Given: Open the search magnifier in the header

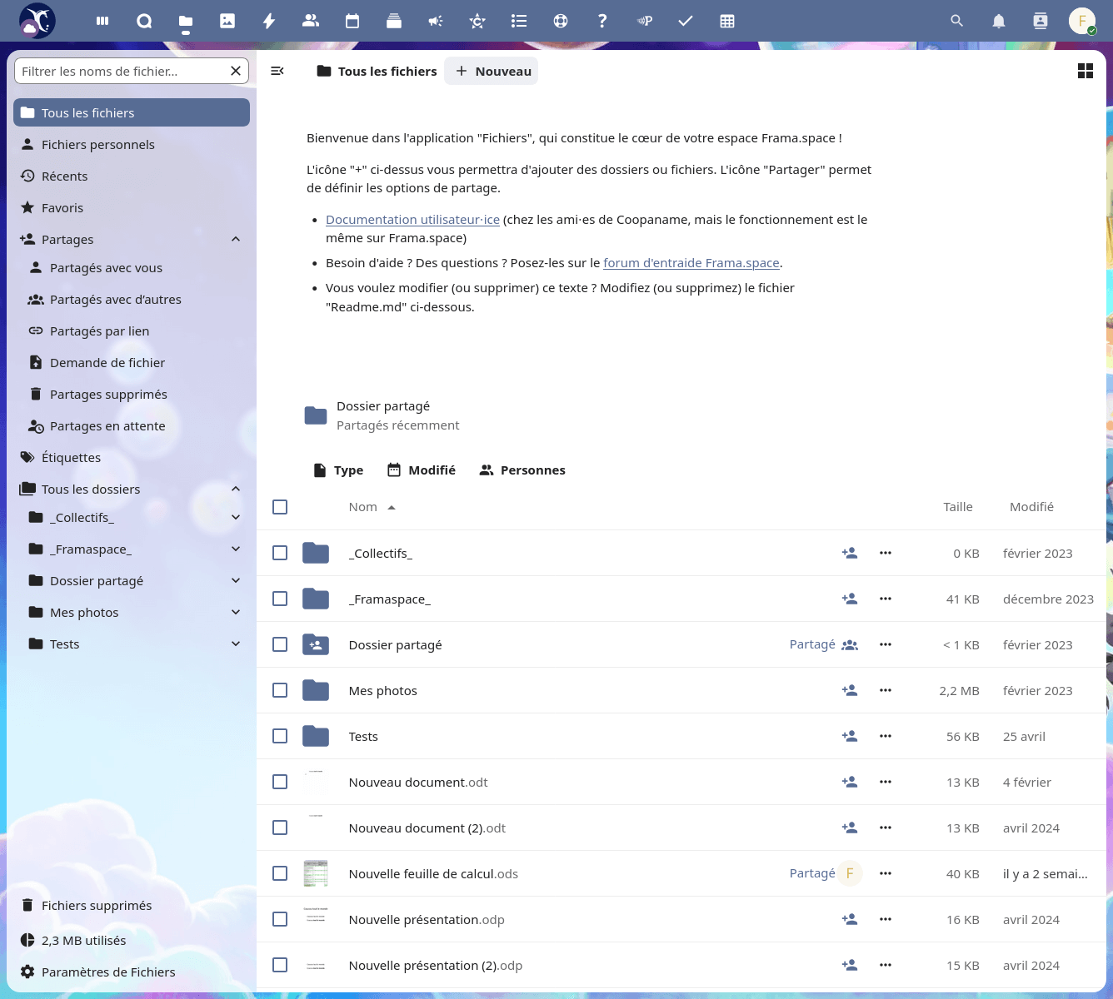Looking at the screenshot, I should coord(956,21).
